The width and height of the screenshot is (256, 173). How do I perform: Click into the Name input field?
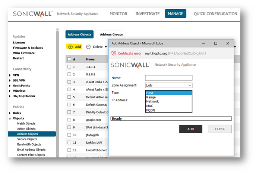point(169,78)
